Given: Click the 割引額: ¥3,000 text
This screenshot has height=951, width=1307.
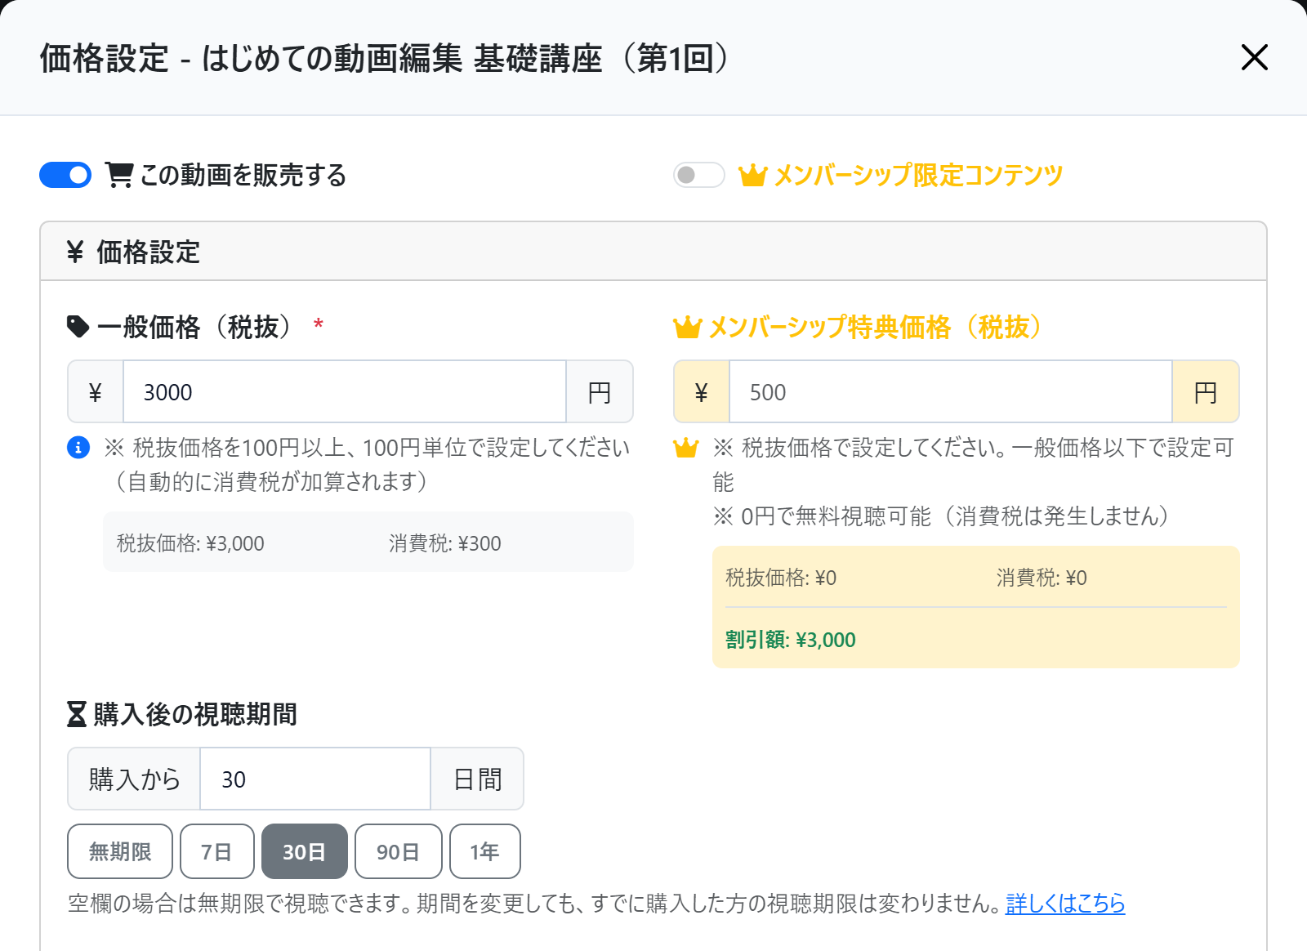Looking at the screenshot, I should pyautogui.click(x=791, y=640).
